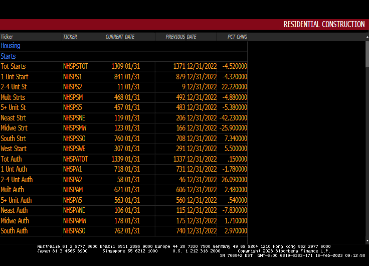This screenshot has height=266, width=369.
Task: Select the Midwe Strt row label
Action: point(14,128)
